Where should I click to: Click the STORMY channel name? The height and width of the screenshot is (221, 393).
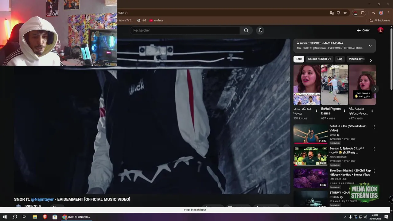click(x=334, y=197)
